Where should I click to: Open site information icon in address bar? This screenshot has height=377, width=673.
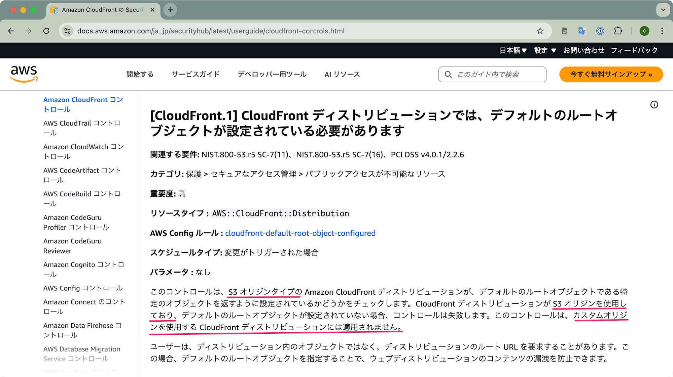click(x=67, y=31)
